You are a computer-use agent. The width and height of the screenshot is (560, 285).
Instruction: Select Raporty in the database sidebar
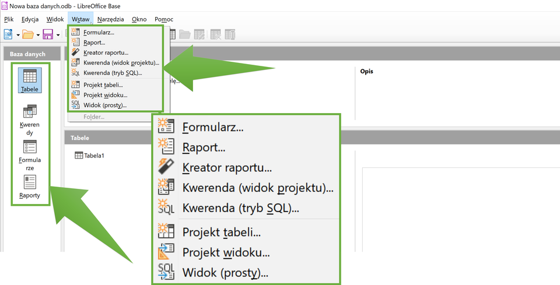(30, 187)
